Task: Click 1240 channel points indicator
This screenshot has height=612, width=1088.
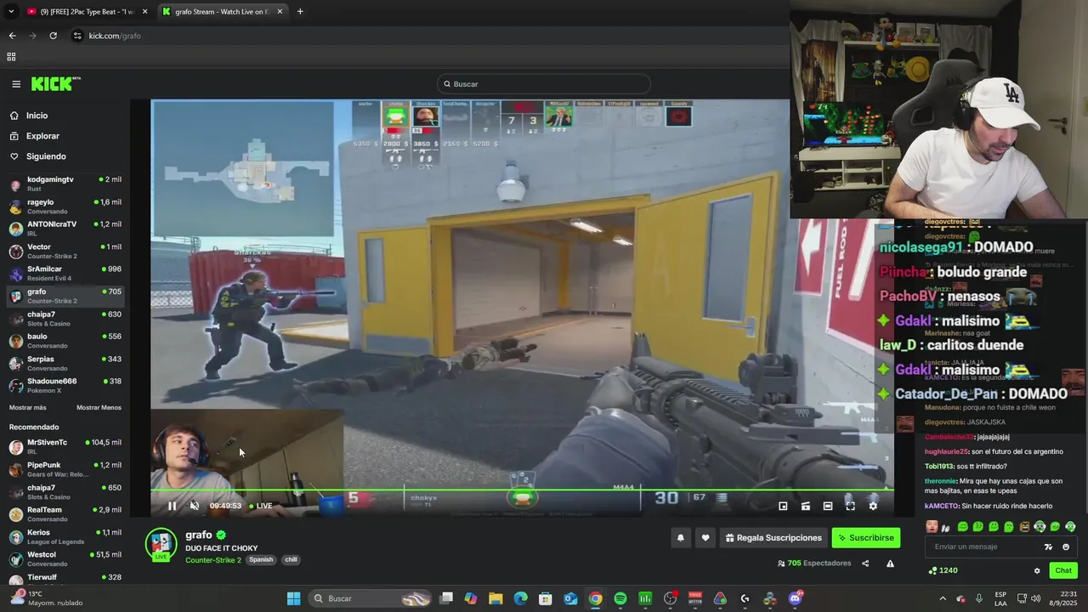Action: [x=943, y=570]
